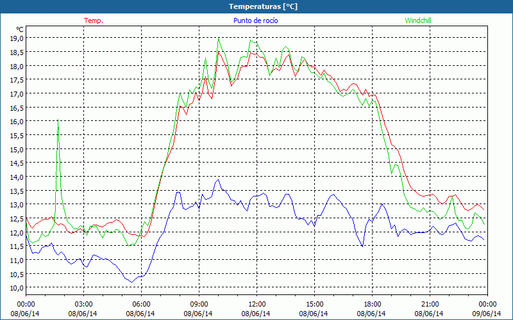The width and height of the screenshot is (513, 320).
Task: Click the 03:00 time axis label
Action: point(84,305)
